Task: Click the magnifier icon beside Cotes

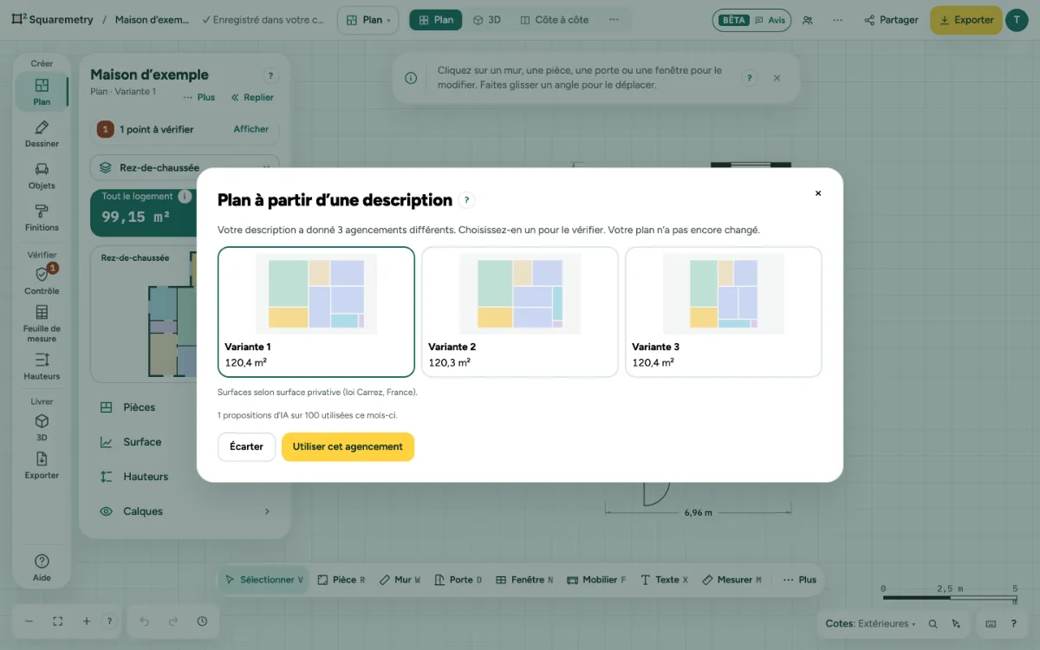Action: click(x=933, y=623)
